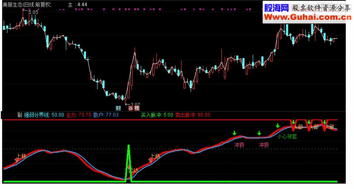Click the 财 marker badge below the chart
354x189 pixels.
coord(118,108)
